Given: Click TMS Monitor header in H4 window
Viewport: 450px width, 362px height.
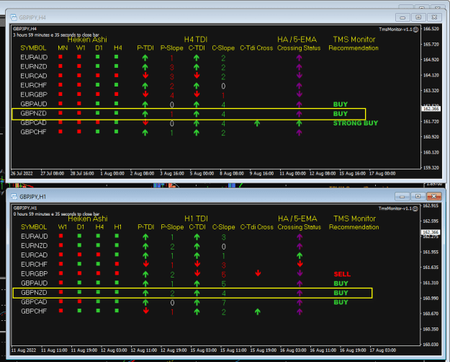Looking at the screenshot, I should 354,40.
